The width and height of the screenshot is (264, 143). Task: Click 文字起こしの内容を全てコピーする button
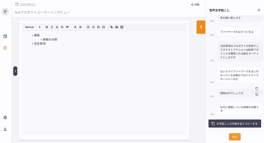click(x=235, y=124)
